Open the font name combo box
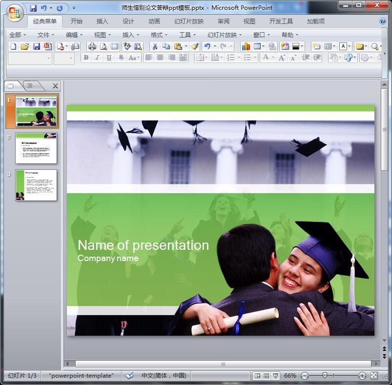 click(30, 59)
